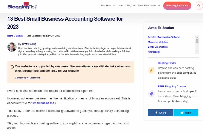Click the Jump To Section heading
203x134 pixels.
pyautogui.click(x=161, y=28)
